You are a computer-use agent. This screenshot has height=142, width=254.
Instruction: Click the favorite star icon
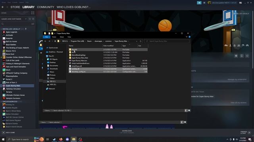(247, 56)
